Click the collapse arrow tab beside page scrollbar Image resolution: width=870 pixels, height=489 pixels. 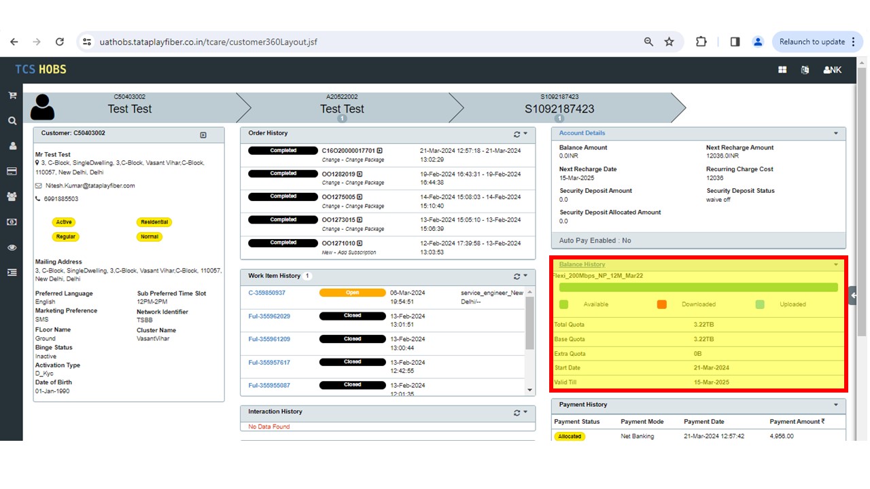(853, 295)
